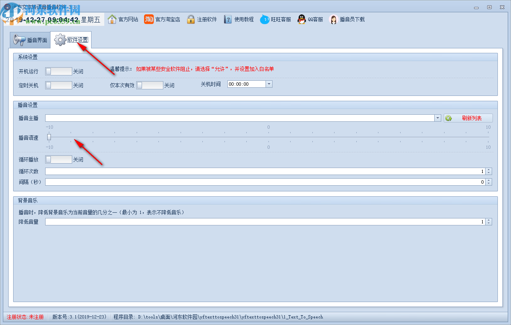The image size is (511, 325).
Task: Click 版本号:3.1(2019-12-23) in status bar
Action: pos(80,317)
